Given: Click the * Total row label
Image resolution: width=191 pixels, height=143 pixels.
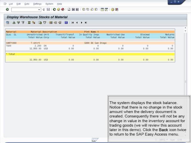Looking at the screenshot, I should [x=10, y=54].
